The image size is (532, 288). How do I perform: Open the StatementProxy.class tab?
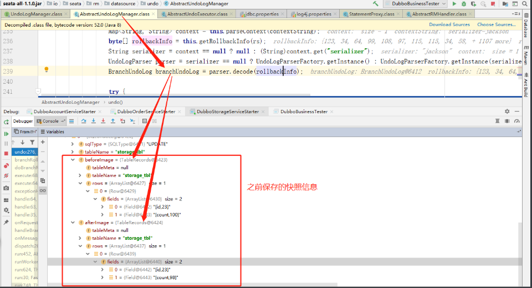372,14
